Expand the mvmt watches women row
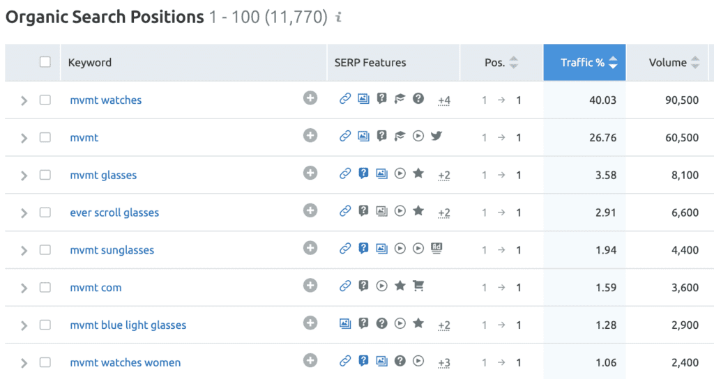714x379 pixels. coord(24,363)
